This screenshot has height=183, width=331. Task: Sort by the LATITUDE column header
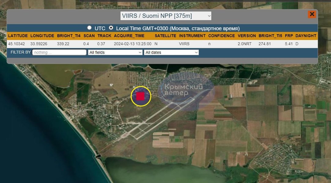pos(18,36)
